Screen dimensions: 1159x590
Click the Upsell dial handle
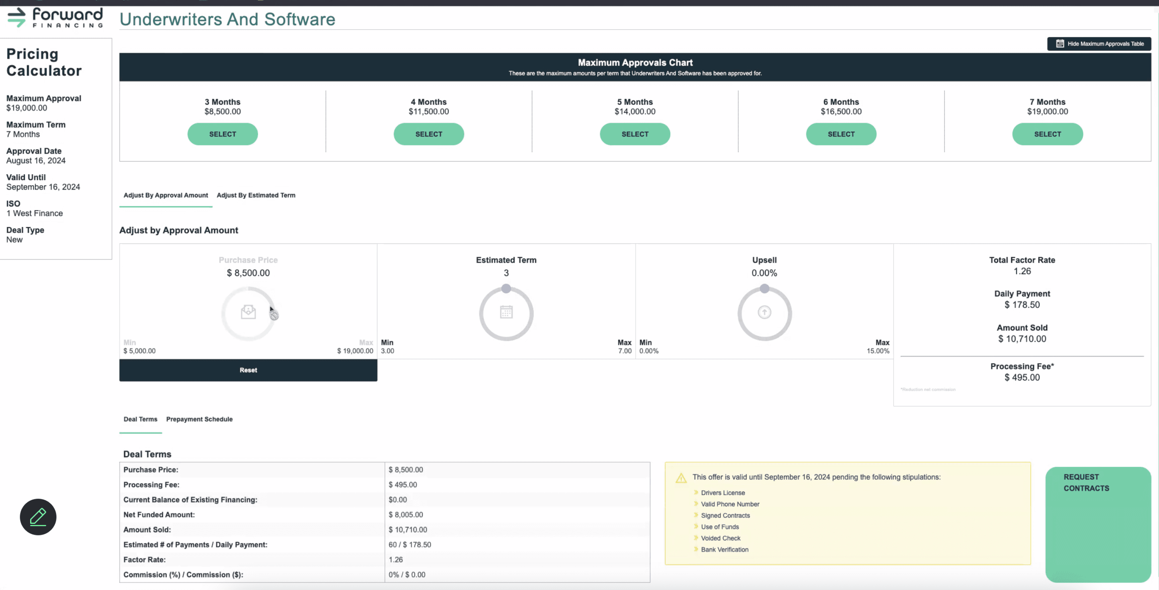[764, 289]
